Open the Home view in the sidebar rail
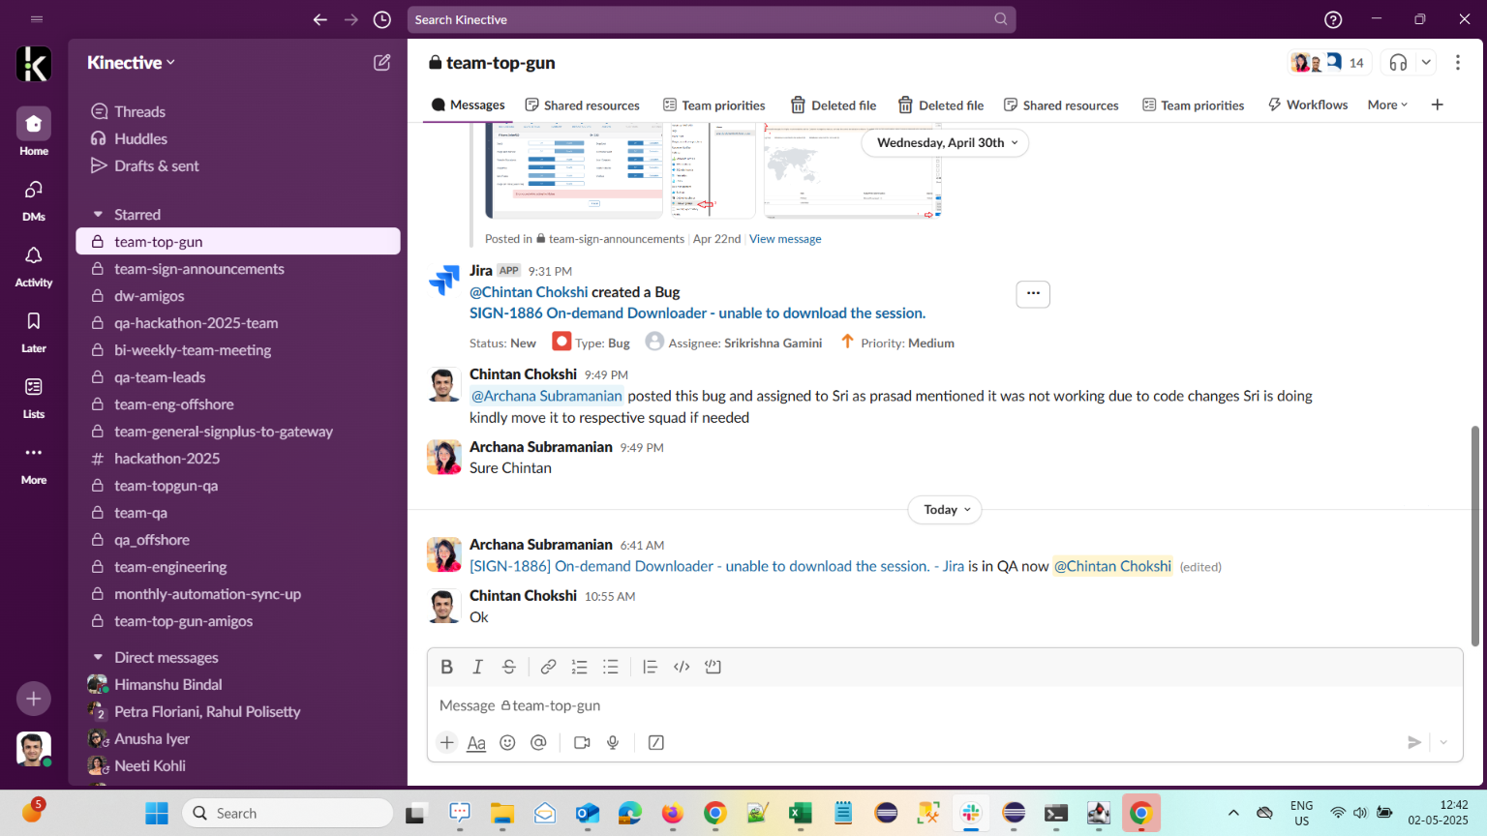Image resolution: width=1487 pixels, height=836 pixels. click(34, 132)
